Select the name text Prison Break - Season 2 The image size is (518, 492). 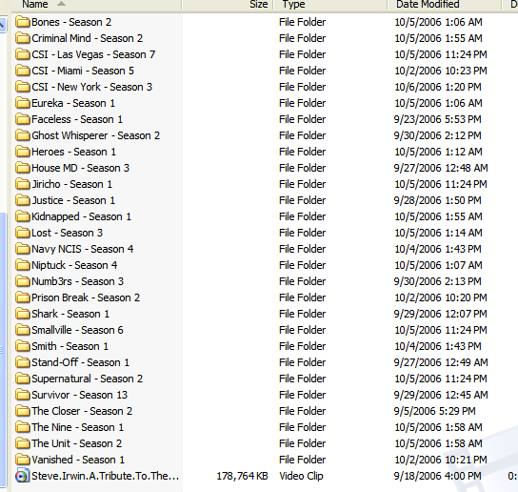[86, 297]
